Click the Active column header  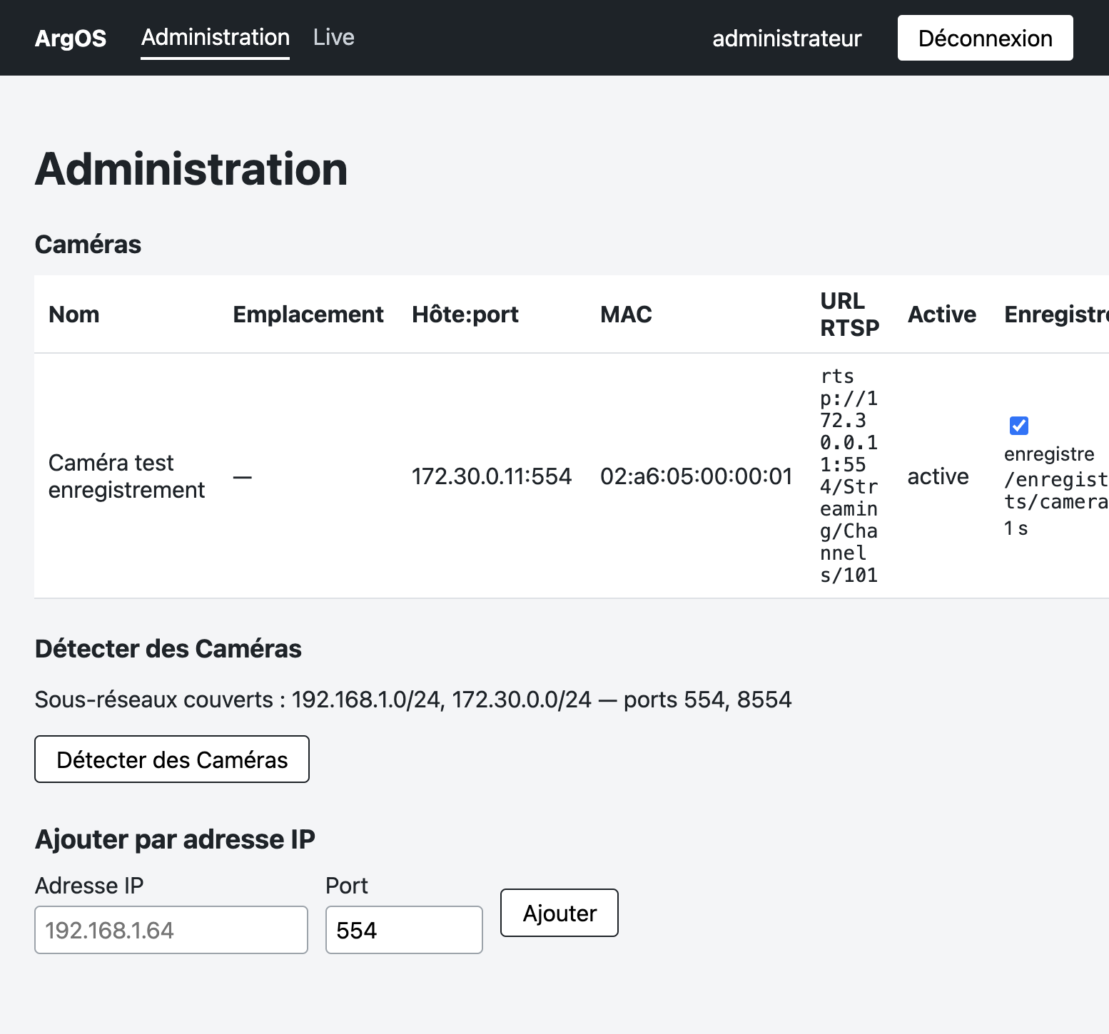click(x=941, y=314)
